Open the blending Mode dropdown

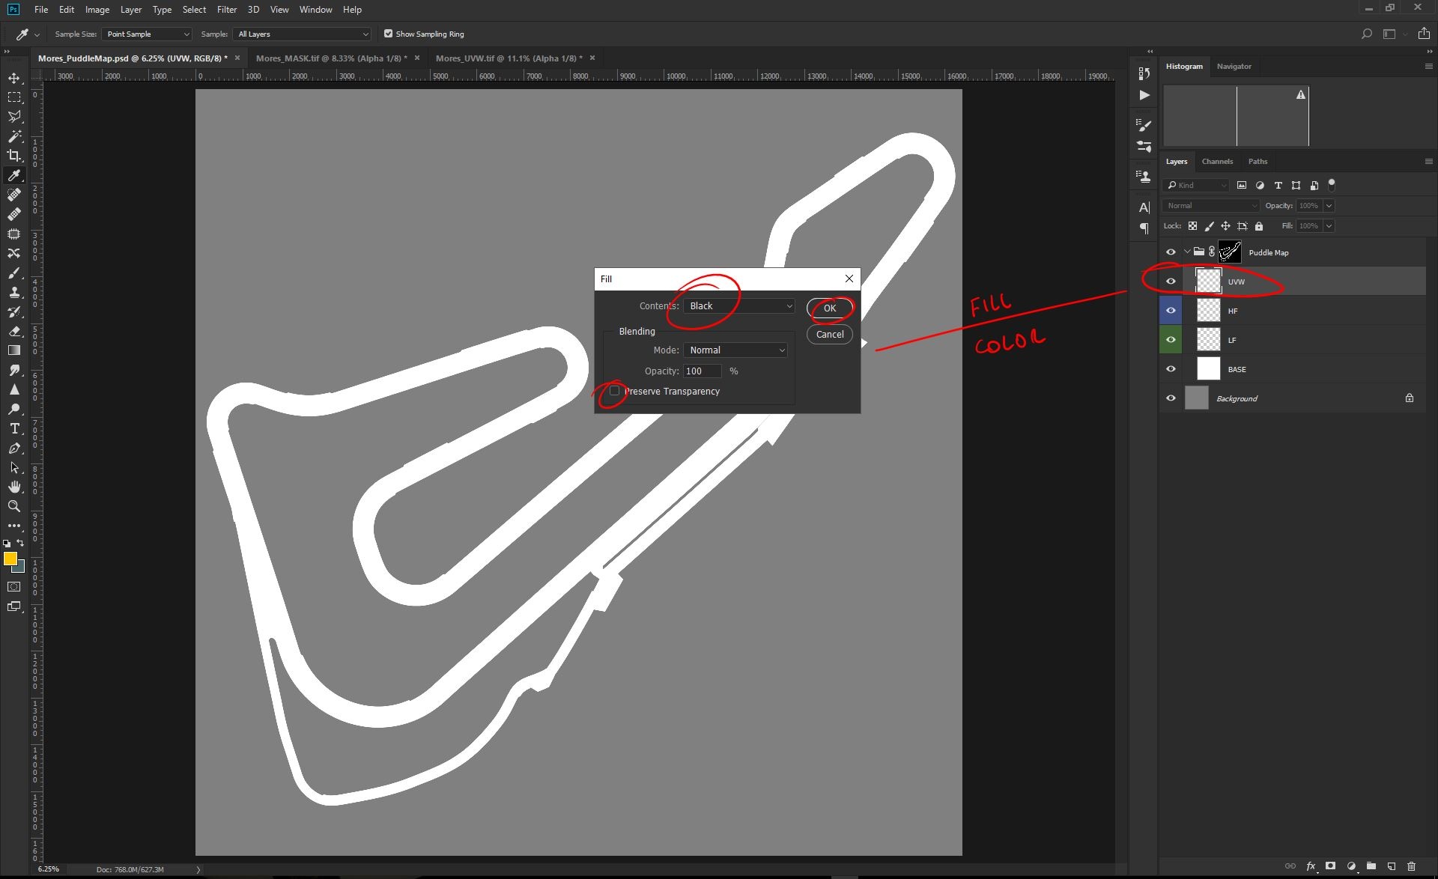tap(735, 350)
